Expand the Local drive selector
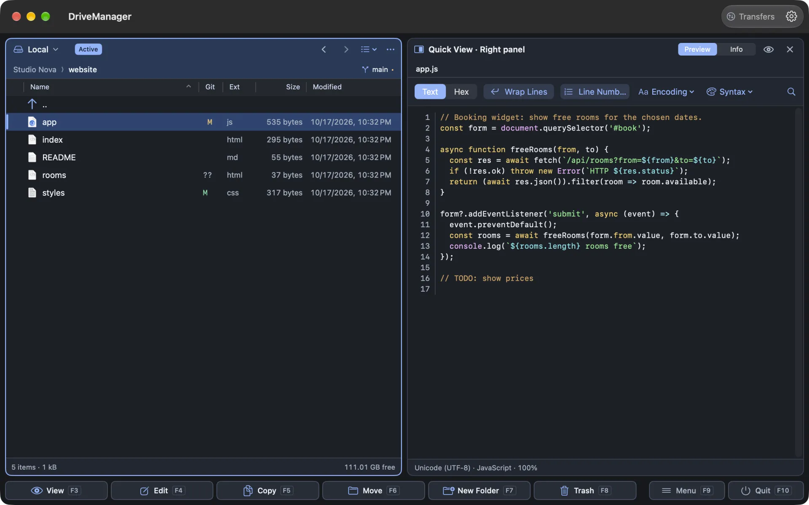This screenshot has height=505, width=809. 36,49
